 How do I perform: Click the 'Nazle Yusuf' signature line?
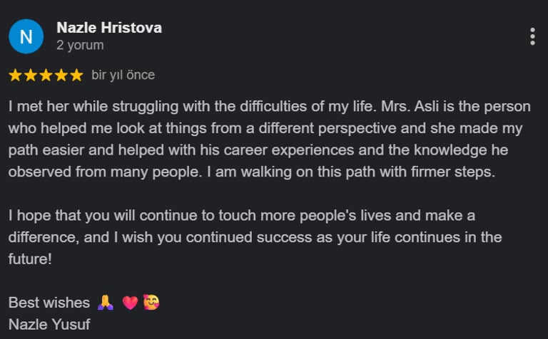tap(49, 324)
